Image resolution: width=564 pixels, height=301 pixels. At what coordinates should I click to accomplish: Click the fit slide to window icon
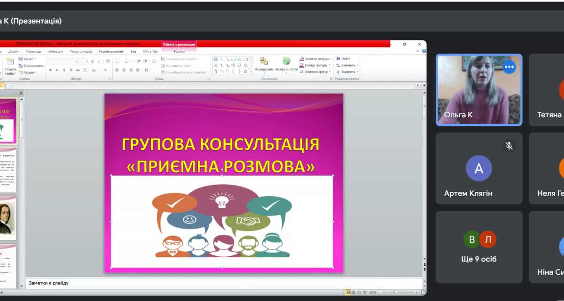(x=423, y=292)
